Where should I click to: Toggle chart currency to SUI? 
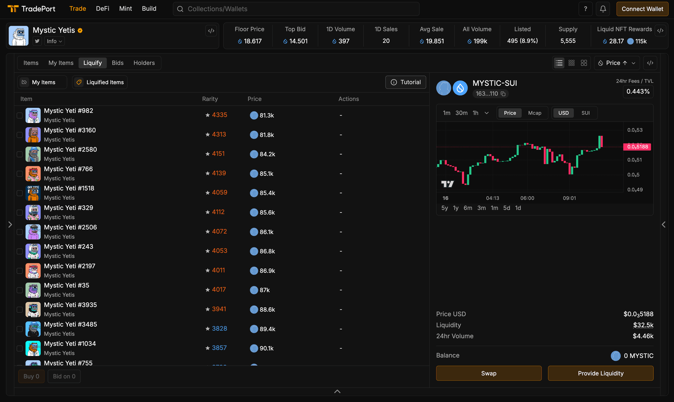coord(586,113)
